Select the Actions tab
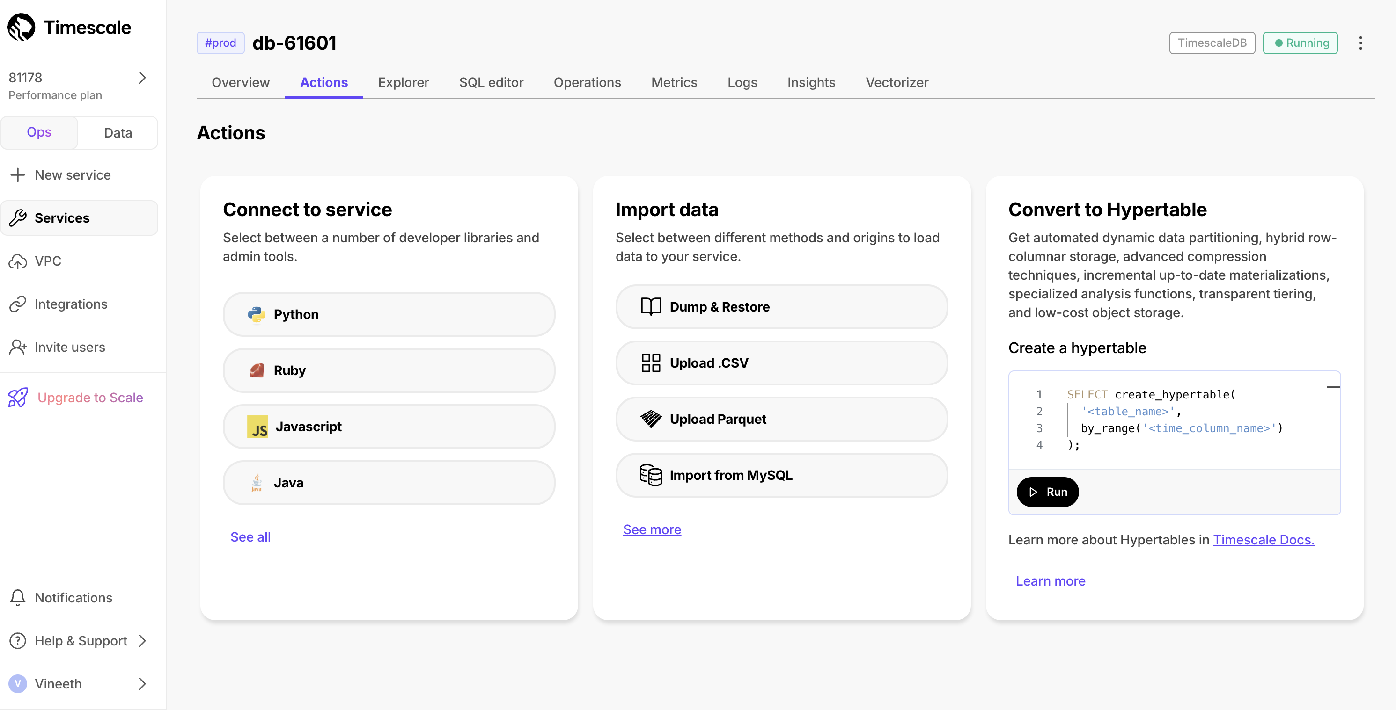 (324, 82)
